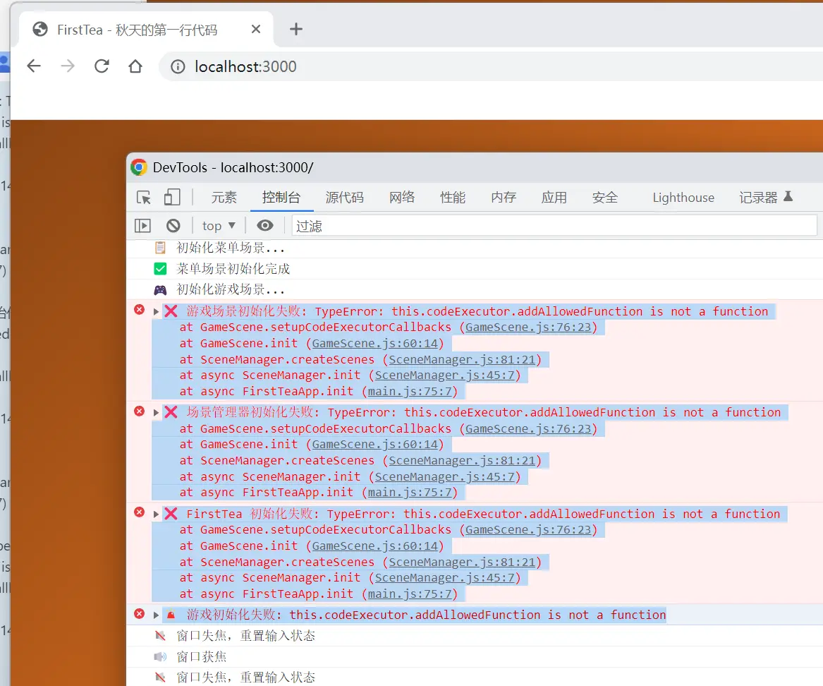
Task: Open the Lighthouse tab
Action: click(683, 198)
